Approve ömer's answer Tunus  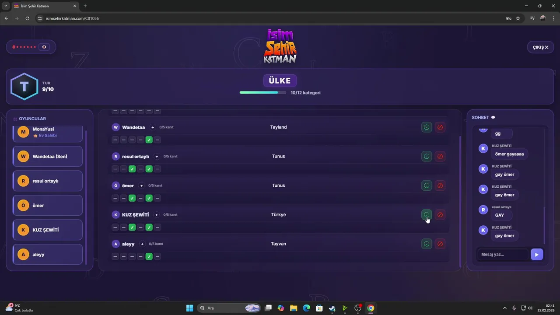click(x=427, y=185)
